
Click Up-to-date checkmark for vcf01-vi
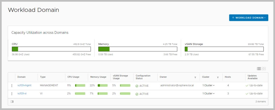click(x=247, y=94)
